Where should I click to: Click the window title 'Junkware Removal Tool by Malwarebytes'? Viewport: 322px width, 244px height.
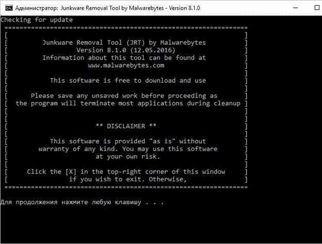point(112,8)
